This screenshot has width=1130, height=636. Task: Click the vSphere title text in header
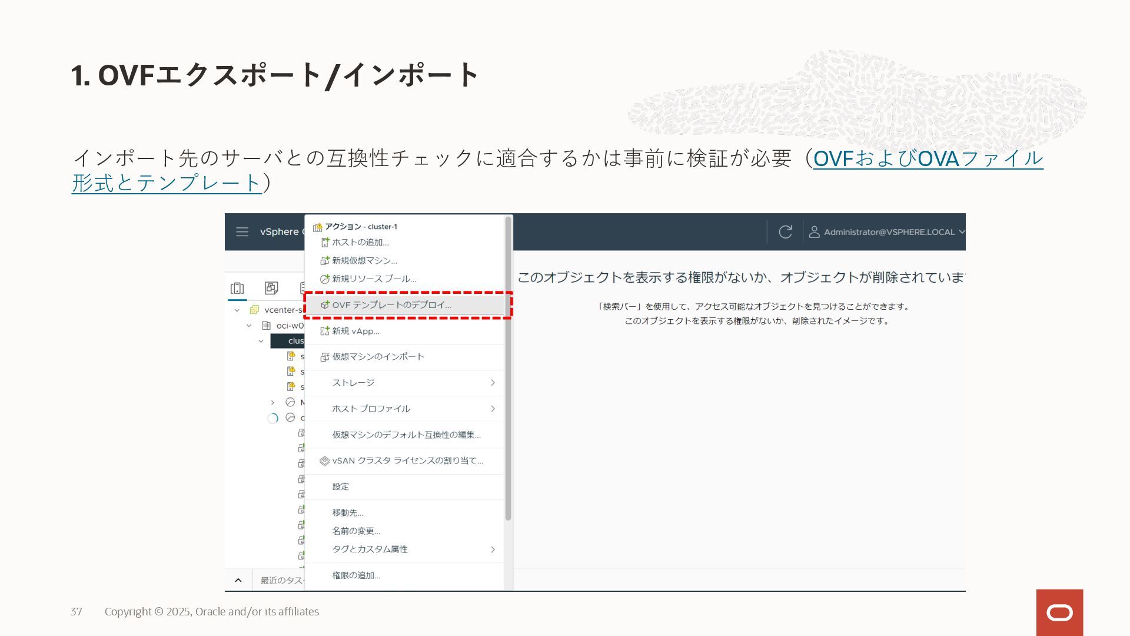pyautogui.click(x=280, y=232)
